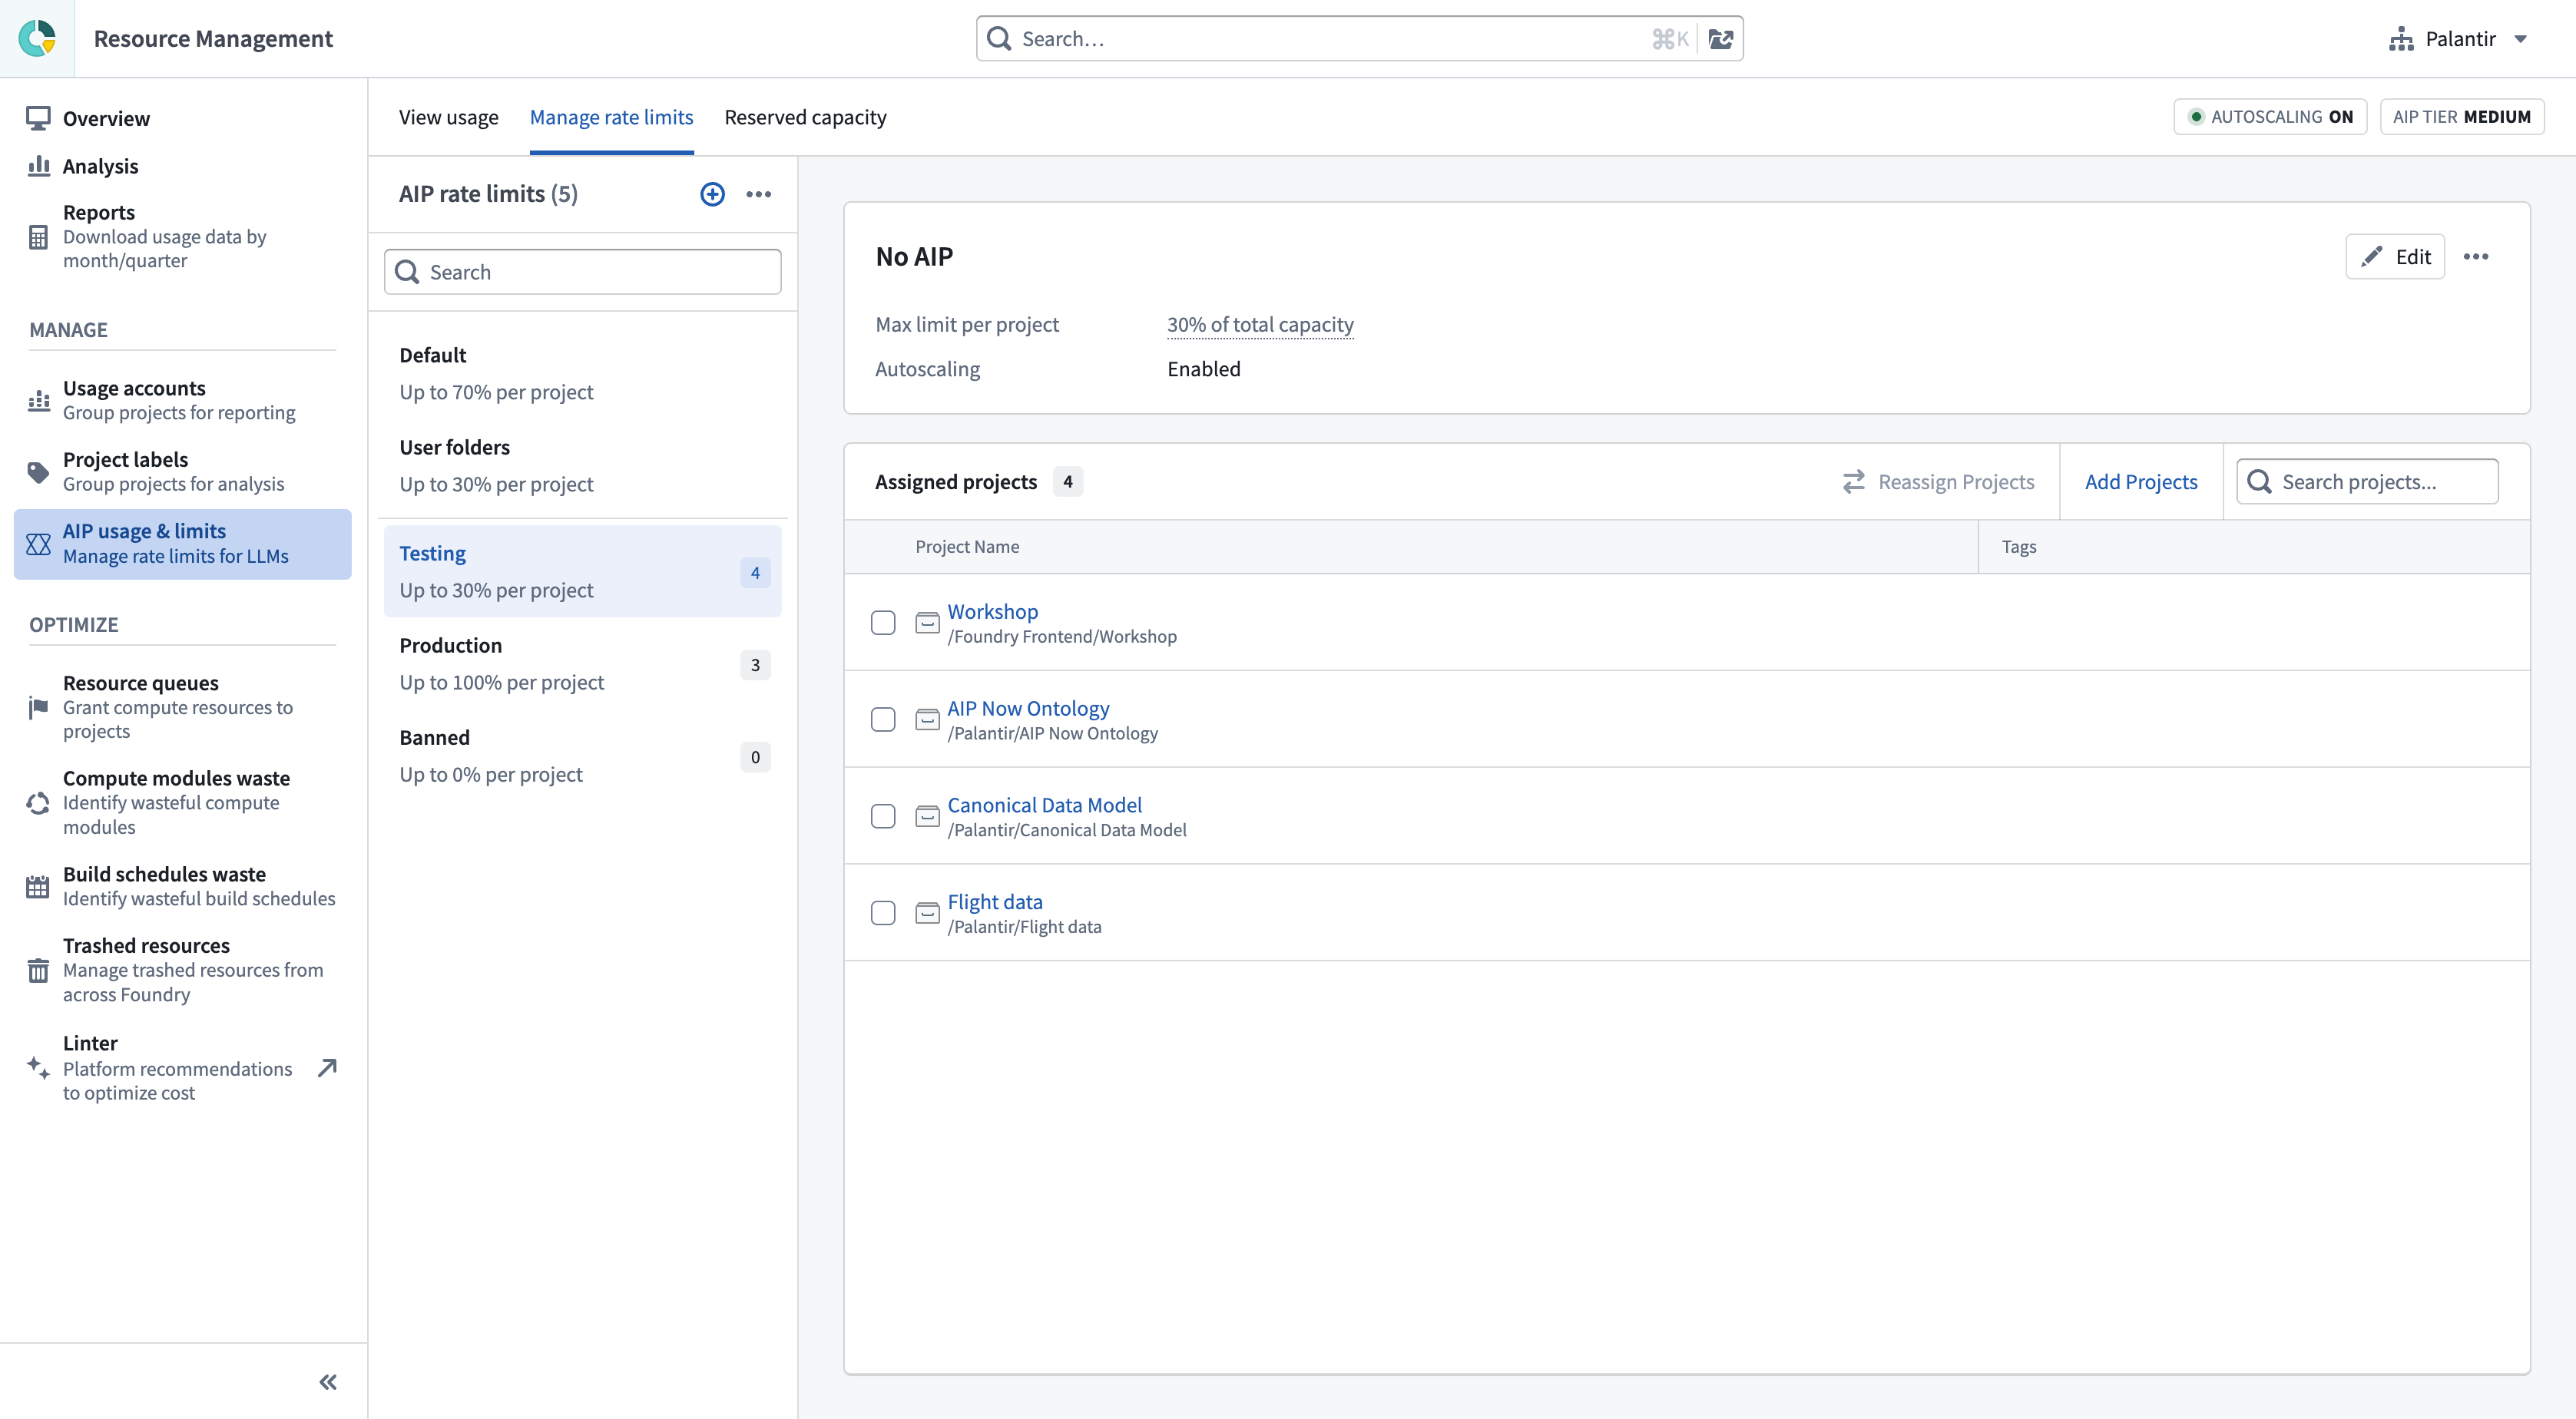
Task: Click the Compute modules waste icon
Action: pos(38,803)
